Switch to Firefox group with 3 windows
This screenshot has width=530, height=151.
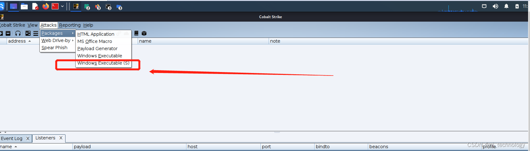(x=98, y=7)
